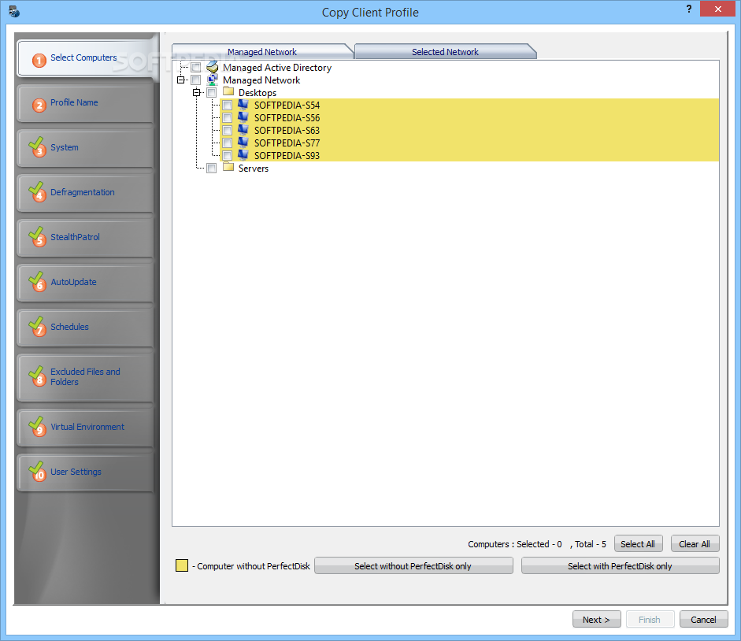Click the SOFTPEDIA-S63 row label

287,130
